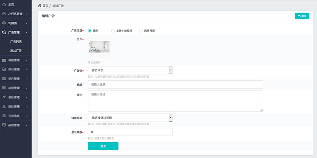Click the 轮播图 carousel icon in sidebar
The height and width of the screenshot is (158, 317).
coord(4,23)
